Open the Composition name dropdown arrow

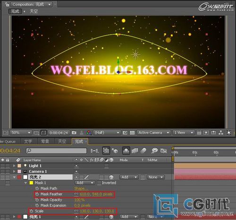click(x=50, y=4)
